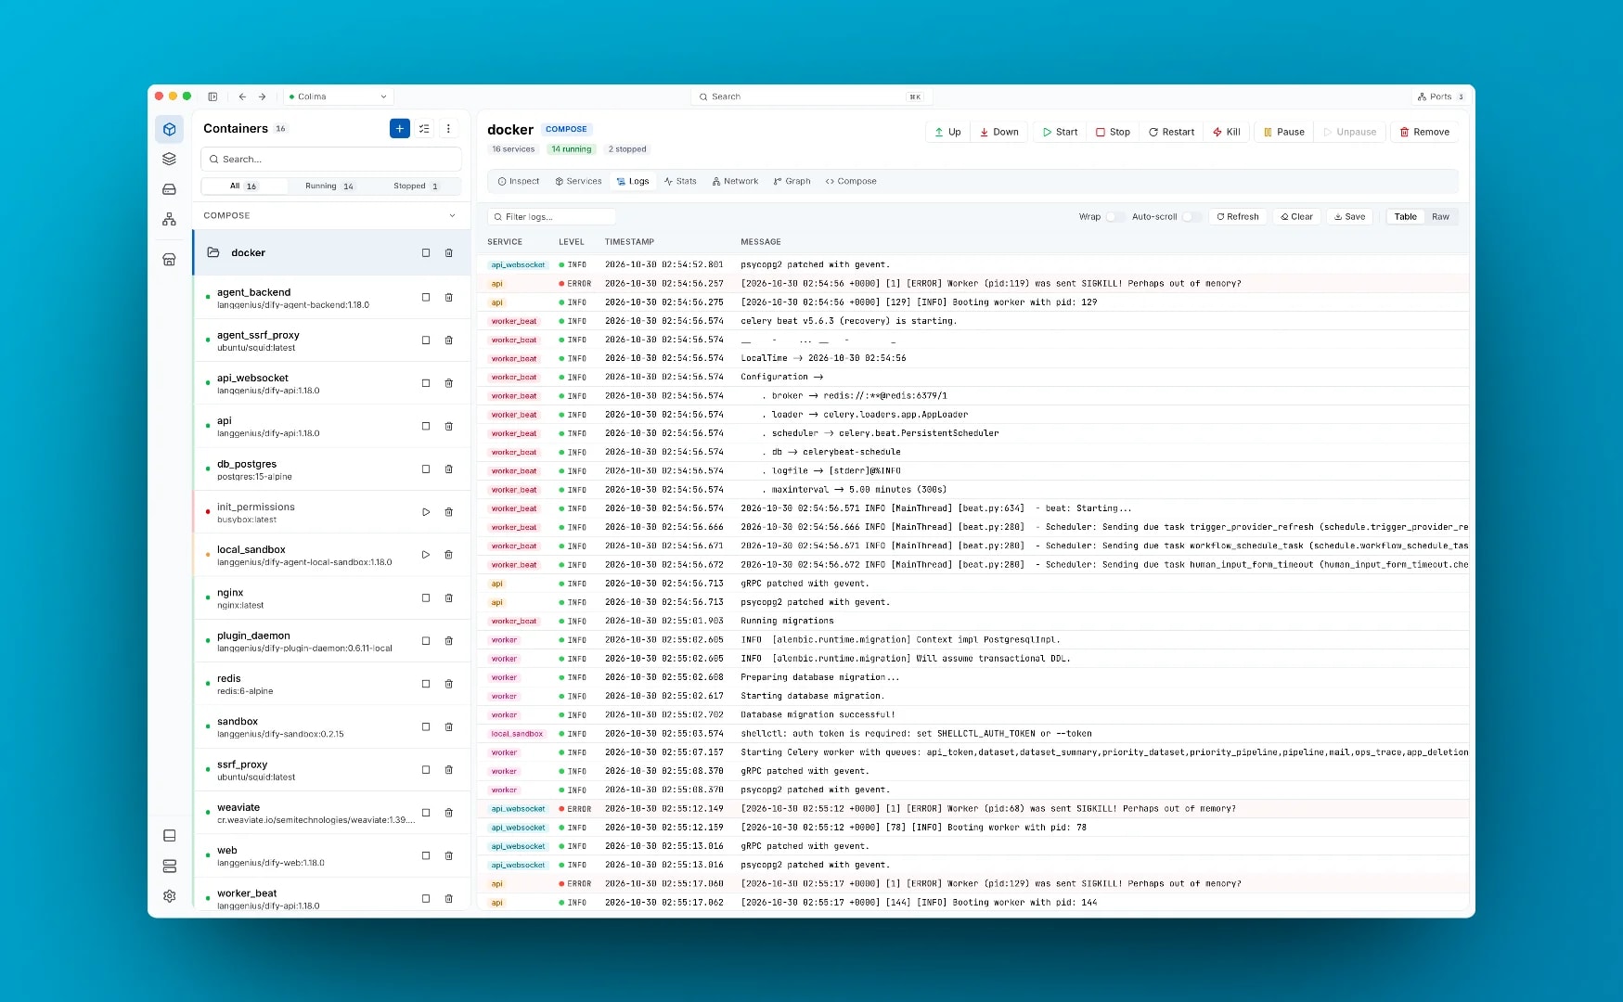This screenshot has height=1002, width=1623.
Task: Toggle the Wrap switch
Action: pyautogui.click(x=1114, y=217)
